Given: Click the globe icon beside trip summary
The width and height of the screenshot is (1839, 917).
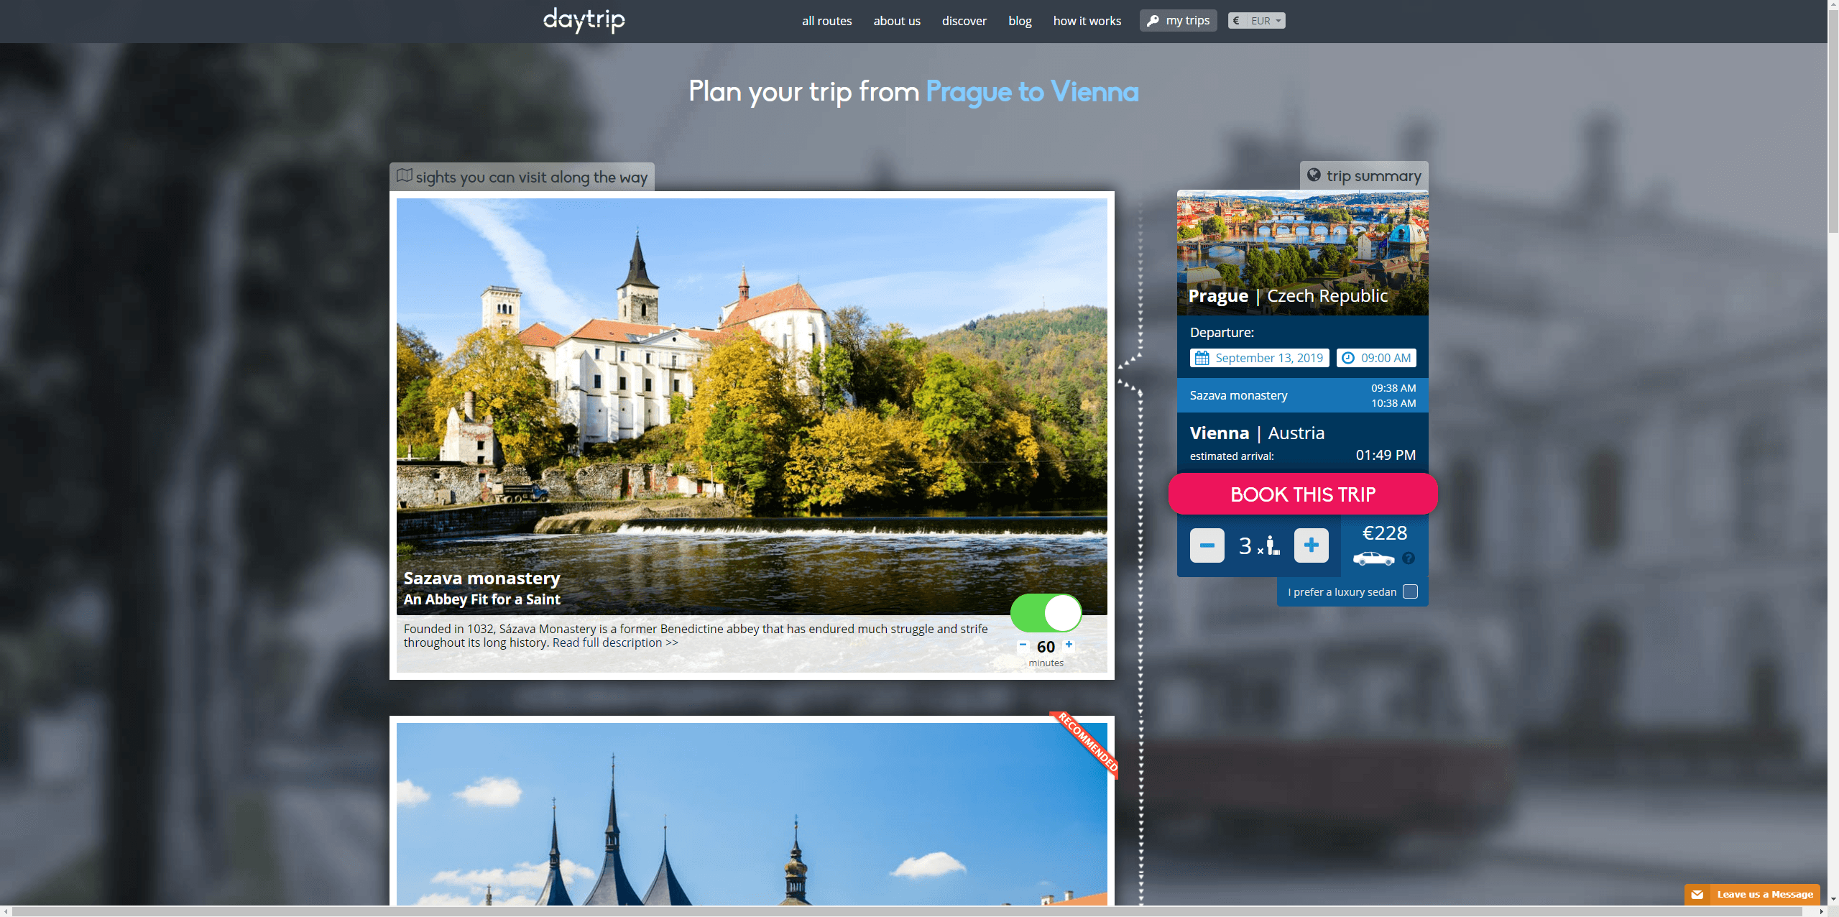Looking at the screenshot, I should click(x=1314, y=175).
